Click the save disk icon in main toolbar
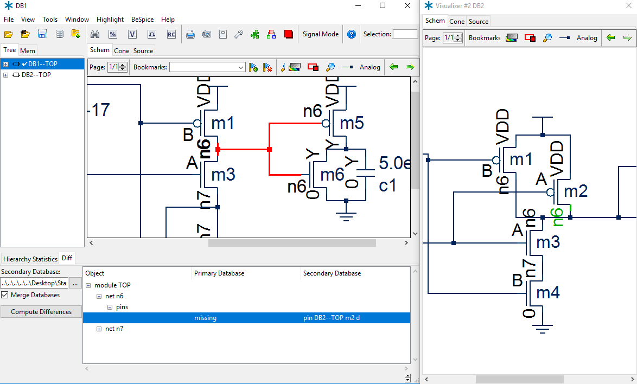Screen dimensions: 637x384 click(x=42, y=34)
